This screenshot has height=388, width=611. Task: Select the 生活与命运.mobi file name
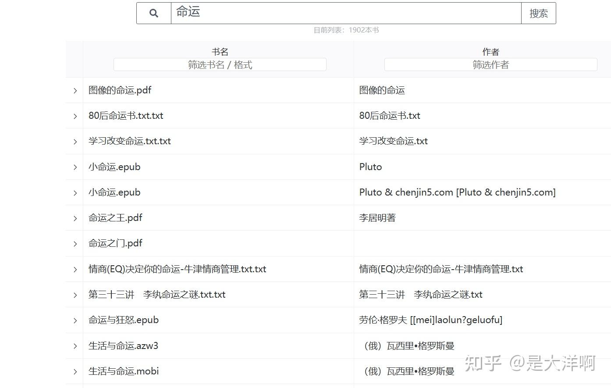[x=123, y=371]
